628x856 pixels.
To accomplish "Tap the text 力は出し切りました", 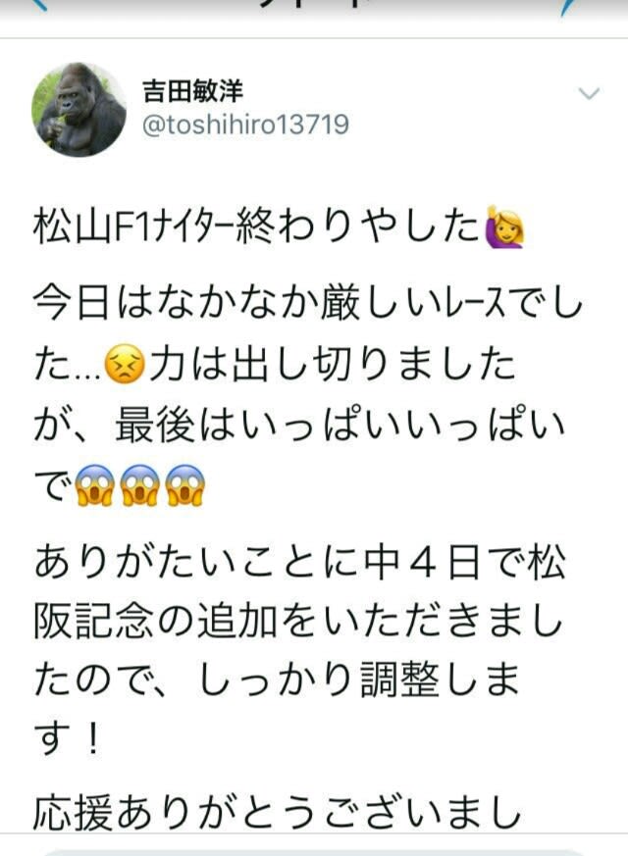I will point(333,364).
